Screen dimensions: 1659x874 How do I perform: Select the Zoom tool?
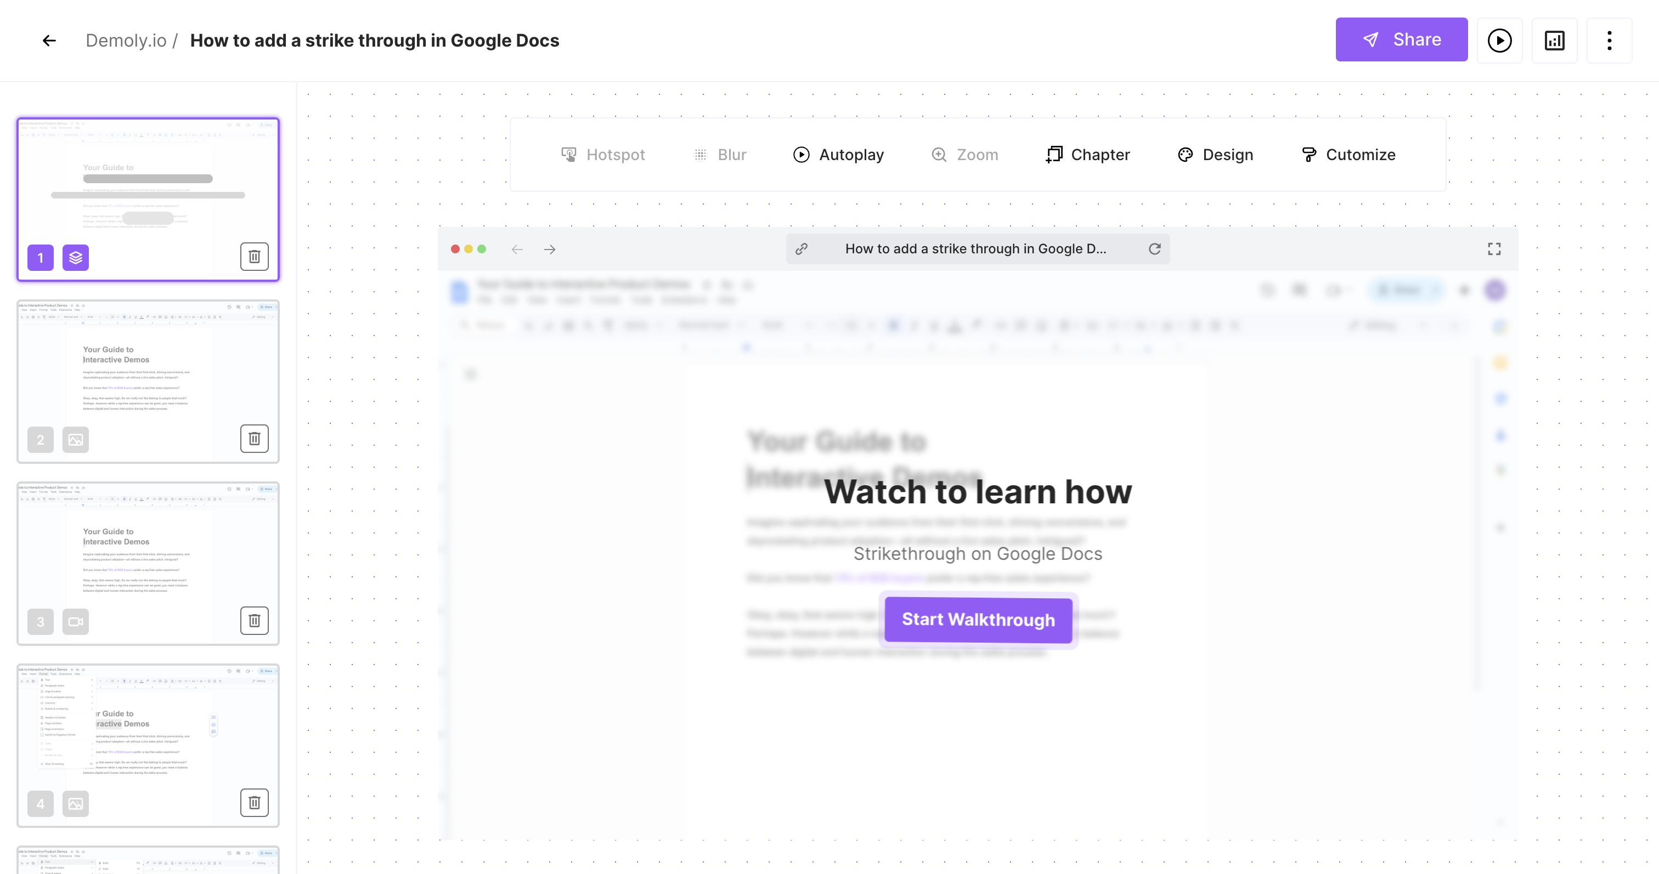[965, 155]
